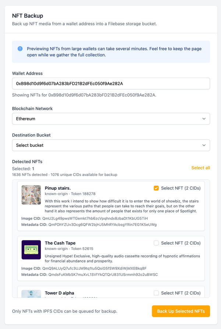Click the blue info icon in the notice banner

[x=19, y=49]
